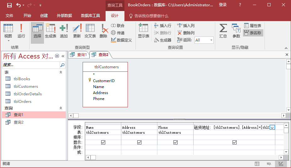Uncheck the show checkbox under Address field
This screenshot has width=291, height=168.
139,143
